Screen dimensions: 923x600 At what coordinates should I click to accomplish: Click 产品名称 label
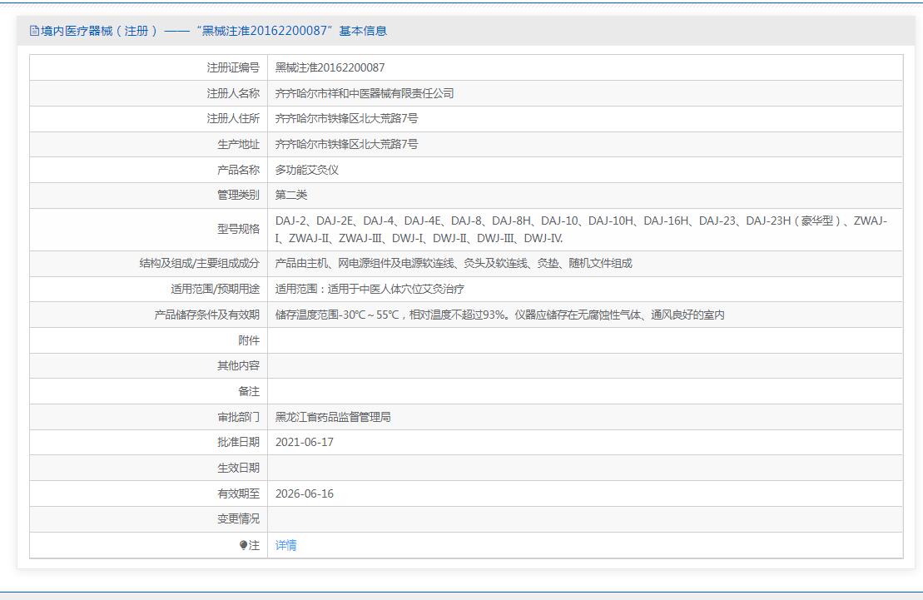[x=238, y=170]
